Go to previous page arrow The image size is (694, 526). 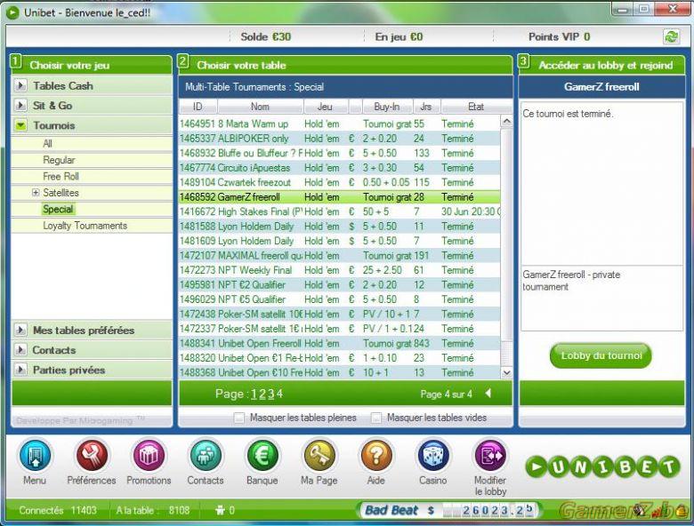coord(488,393)
